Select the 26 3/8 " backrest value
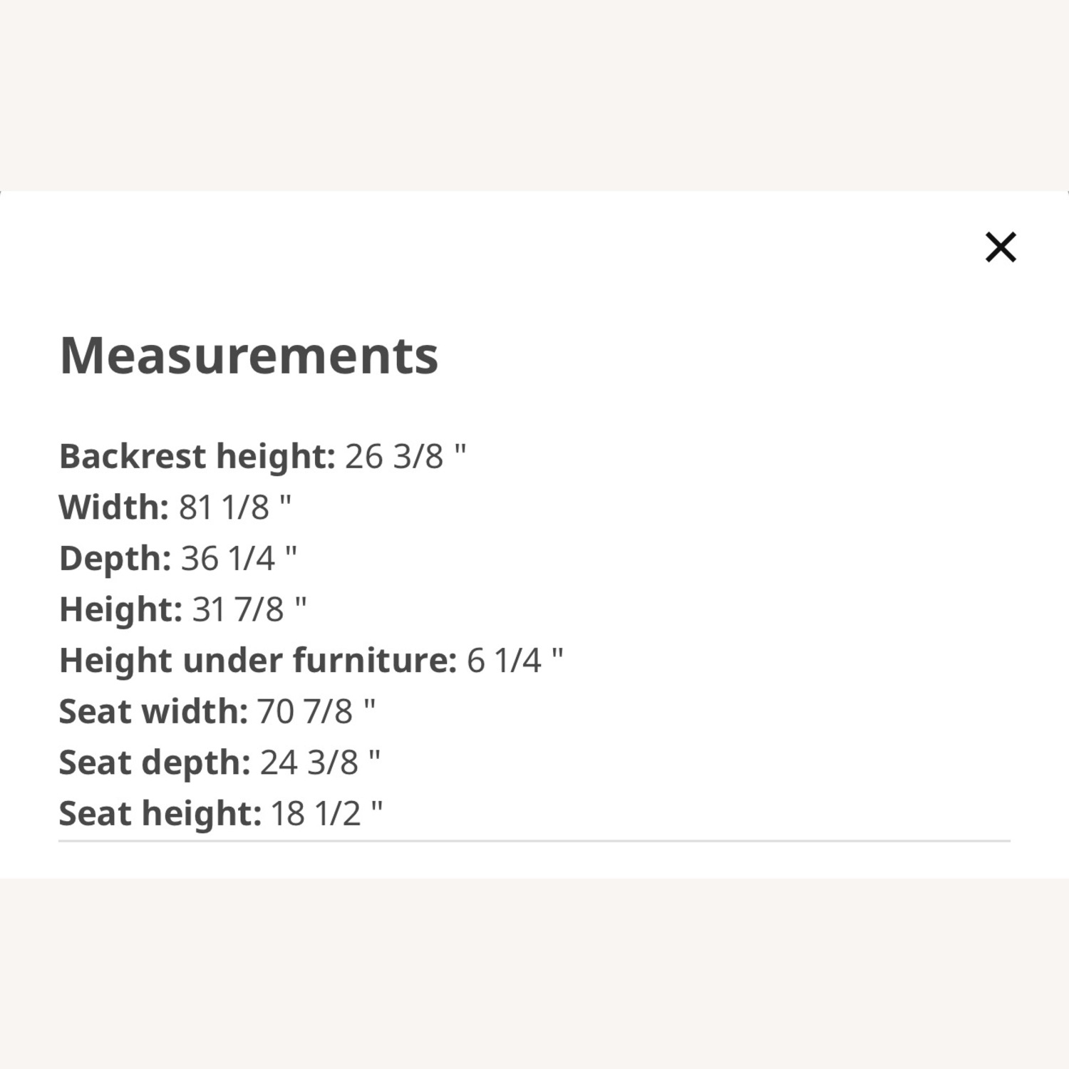 click(x=405, y=456)
